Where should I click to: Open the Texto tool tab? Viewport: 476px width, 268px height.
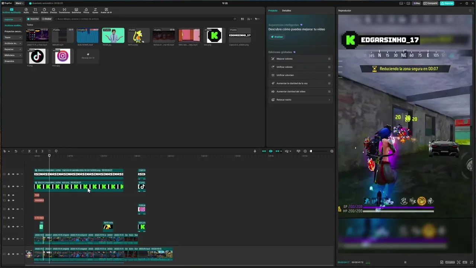point(35,10)
